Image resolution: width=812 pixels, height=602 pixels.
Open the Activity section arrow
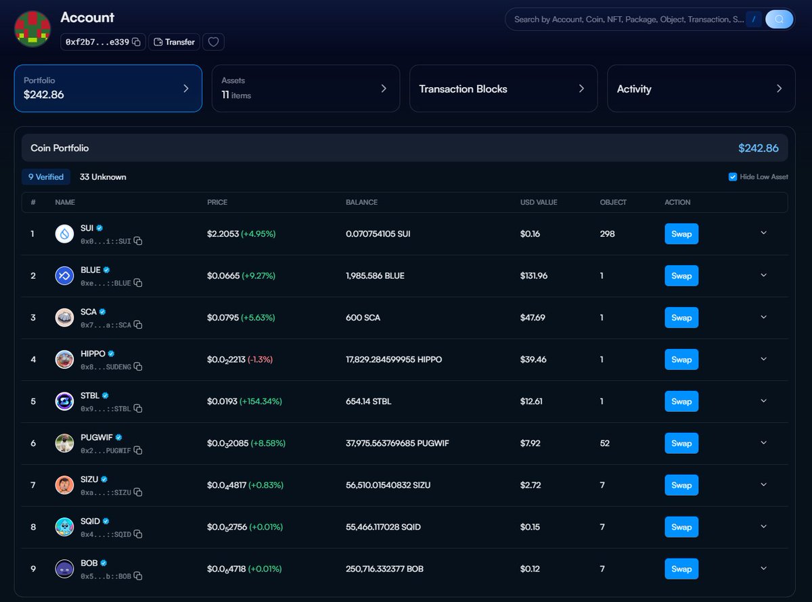(x=780, y=88)
